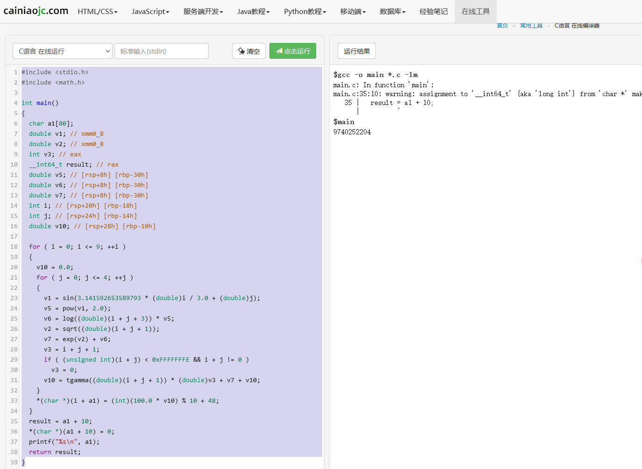Viewport: 642px width, 469px height.
Task: Click the inner 'for ( j = 0; j <= 4; ++j )' line
Action: pyautogui.click(x=85, y=277)
